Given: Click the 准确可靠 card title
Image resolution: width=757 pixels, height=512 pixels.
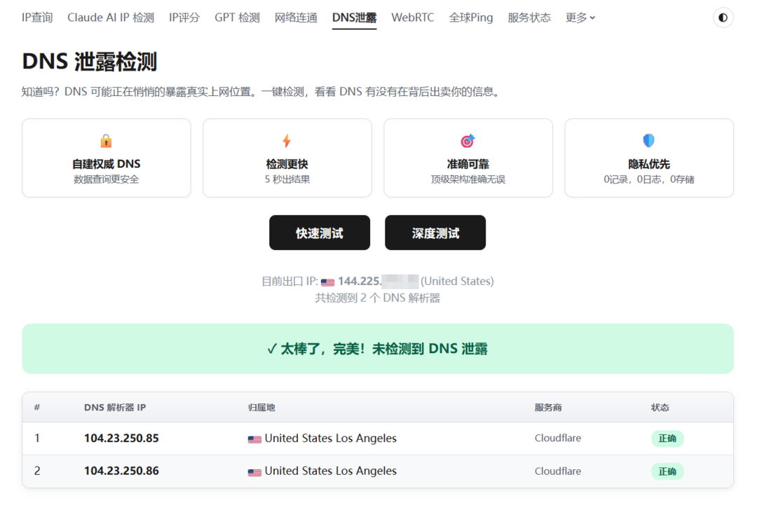Looking at the screenshot, I should click(x=468, y=164).
